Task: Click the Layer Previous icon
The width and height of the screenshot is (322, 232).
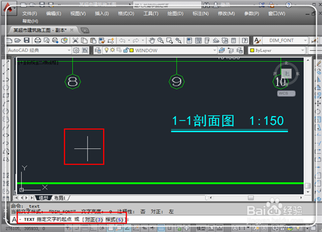Action: [x=231, y=50]
